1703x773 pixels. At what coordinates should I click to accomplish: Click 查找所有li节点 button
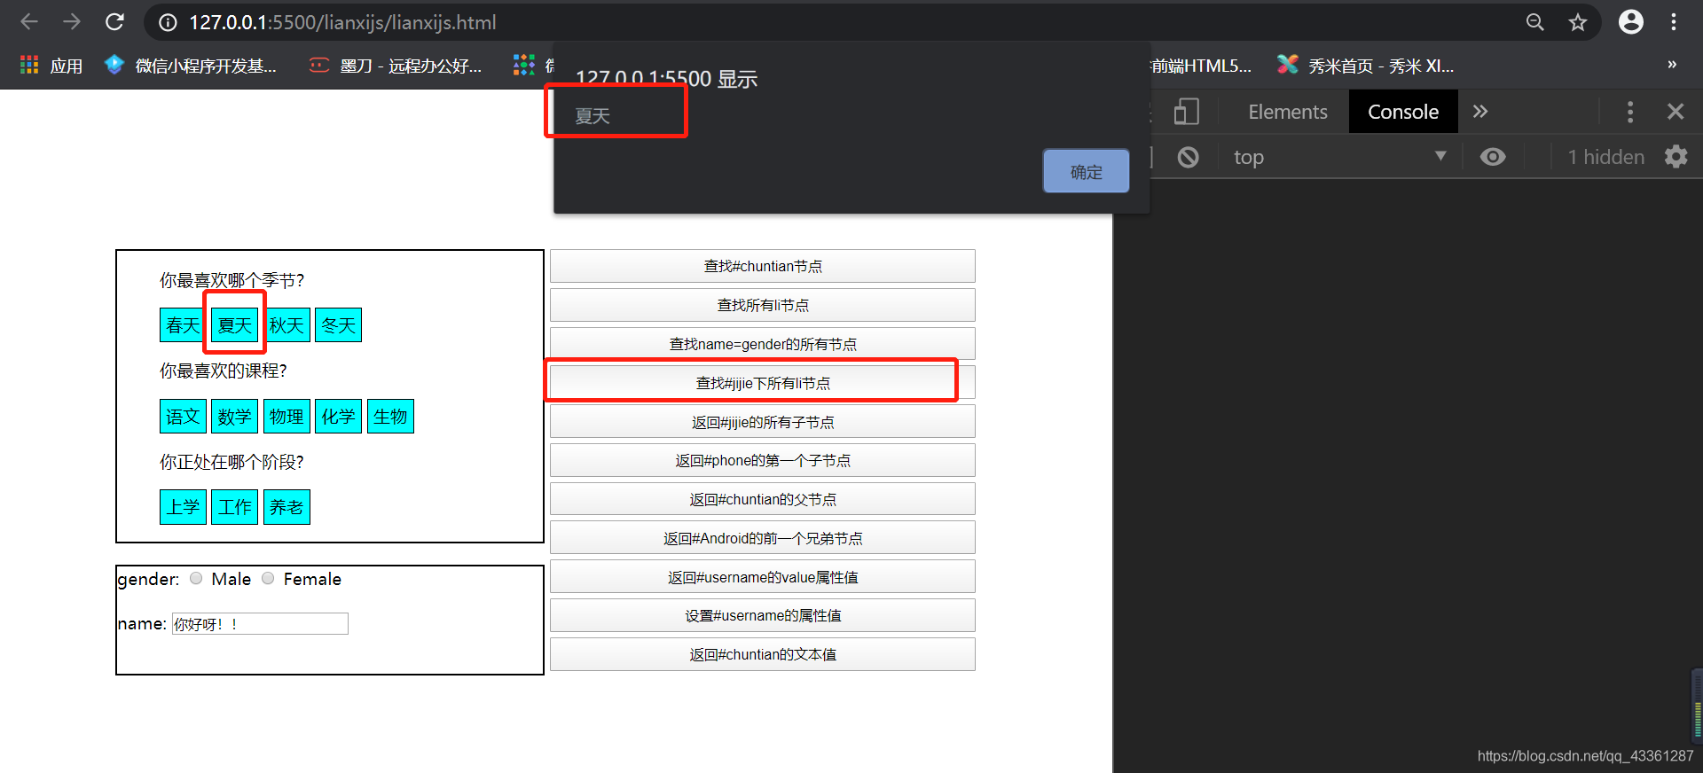[762, 305]
